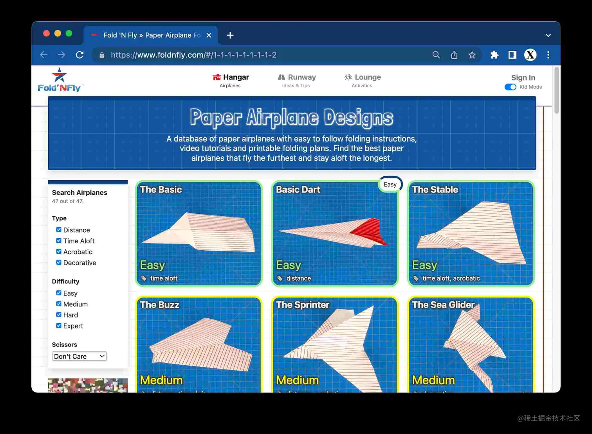Click the time aloft tag icon under The Basic

(x=143, y=278)
